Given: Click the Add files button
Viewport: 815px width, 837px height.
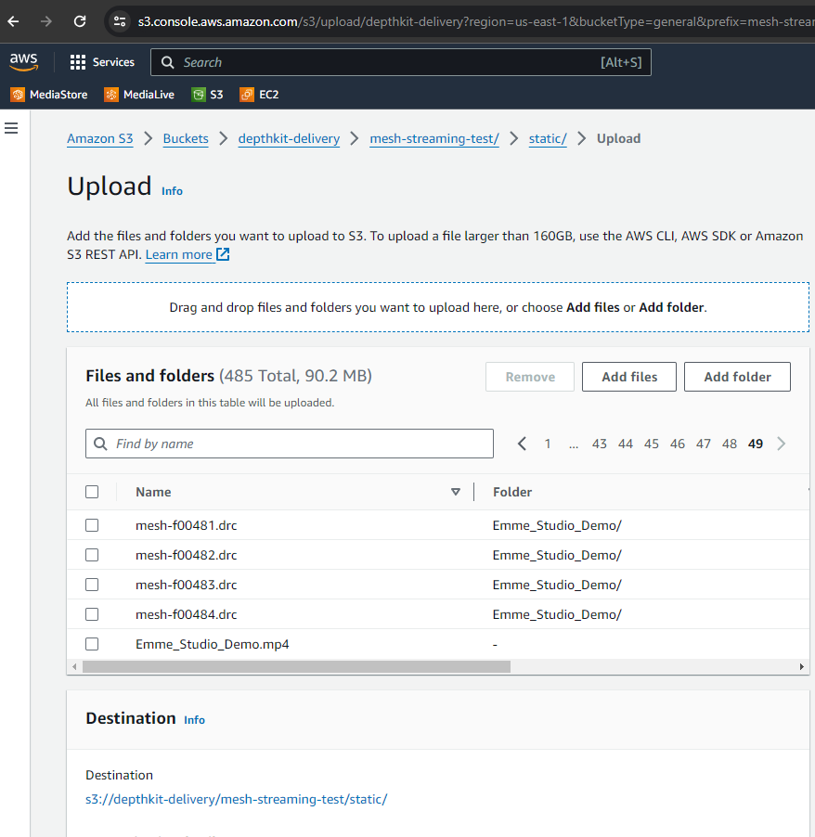Looking at the screenshot, I should click(x=629, y=377).
